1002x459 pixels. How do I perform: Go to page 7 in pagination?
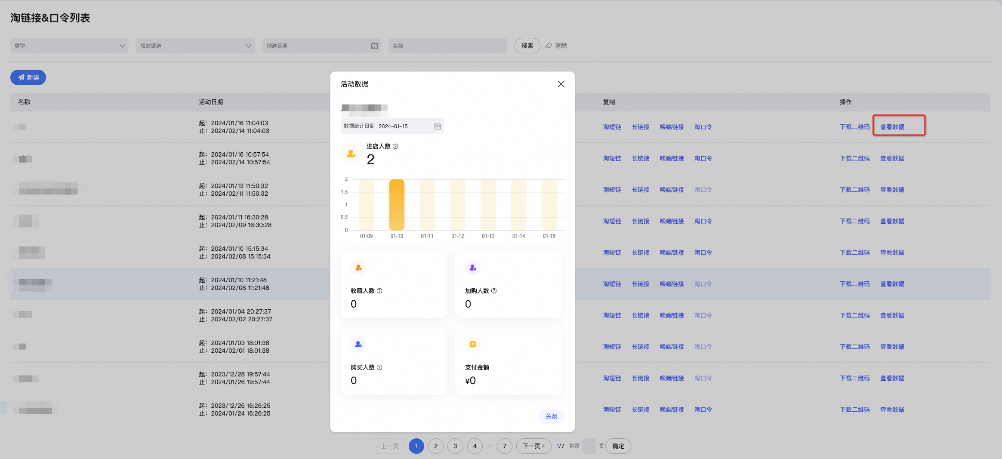pyautogui.click(x=505, y=446)
